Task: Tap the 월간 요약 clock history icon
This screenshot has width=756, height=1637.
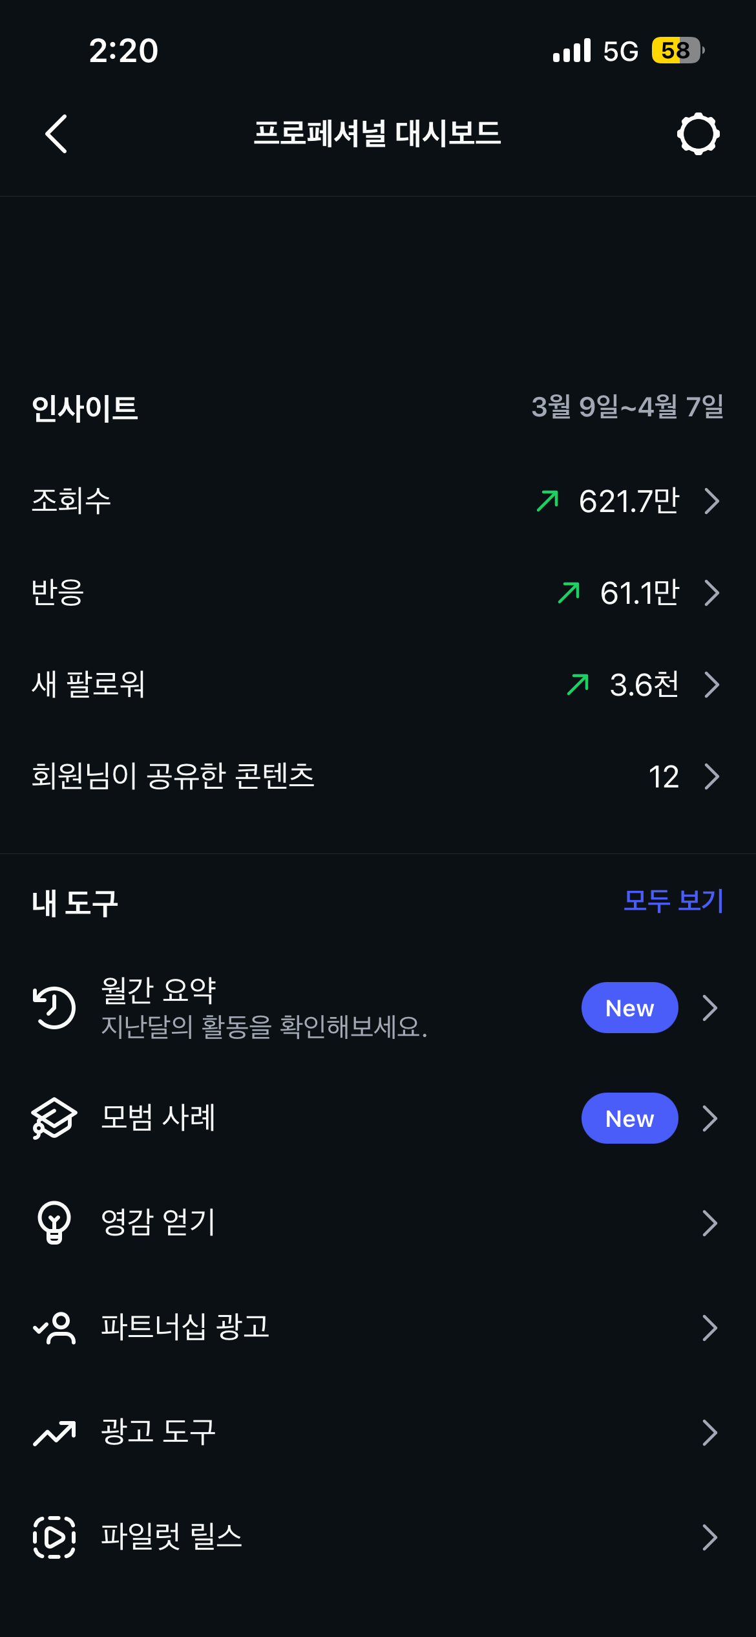Action: click(x=54, y=1007)
